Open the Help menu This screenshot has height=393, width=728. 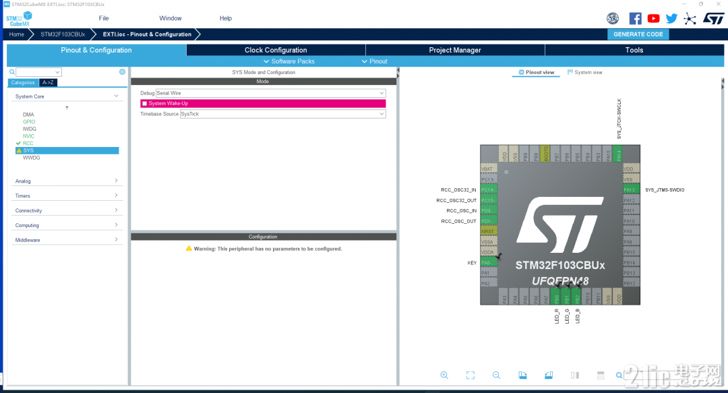(226, 18)
